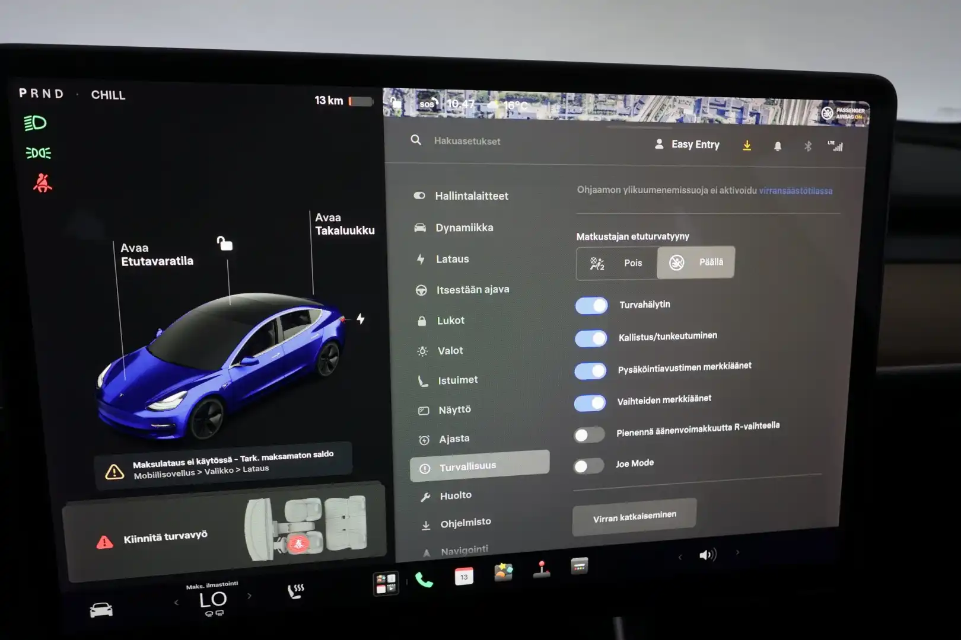Open notifications bell icon
This screenshot has width=961, height=640.
[778, 146]
